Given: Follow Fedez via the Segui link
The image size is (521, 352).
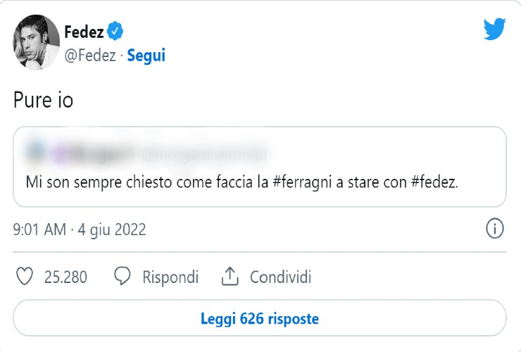Looking at the screenshot, I should (x=146, y=56).
